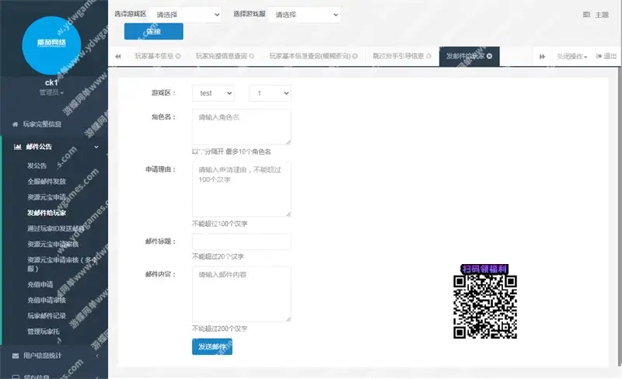Switch to 玩家基本信息查询(模糊查询) tab
The image size is (622, 379).
[309, 56]
